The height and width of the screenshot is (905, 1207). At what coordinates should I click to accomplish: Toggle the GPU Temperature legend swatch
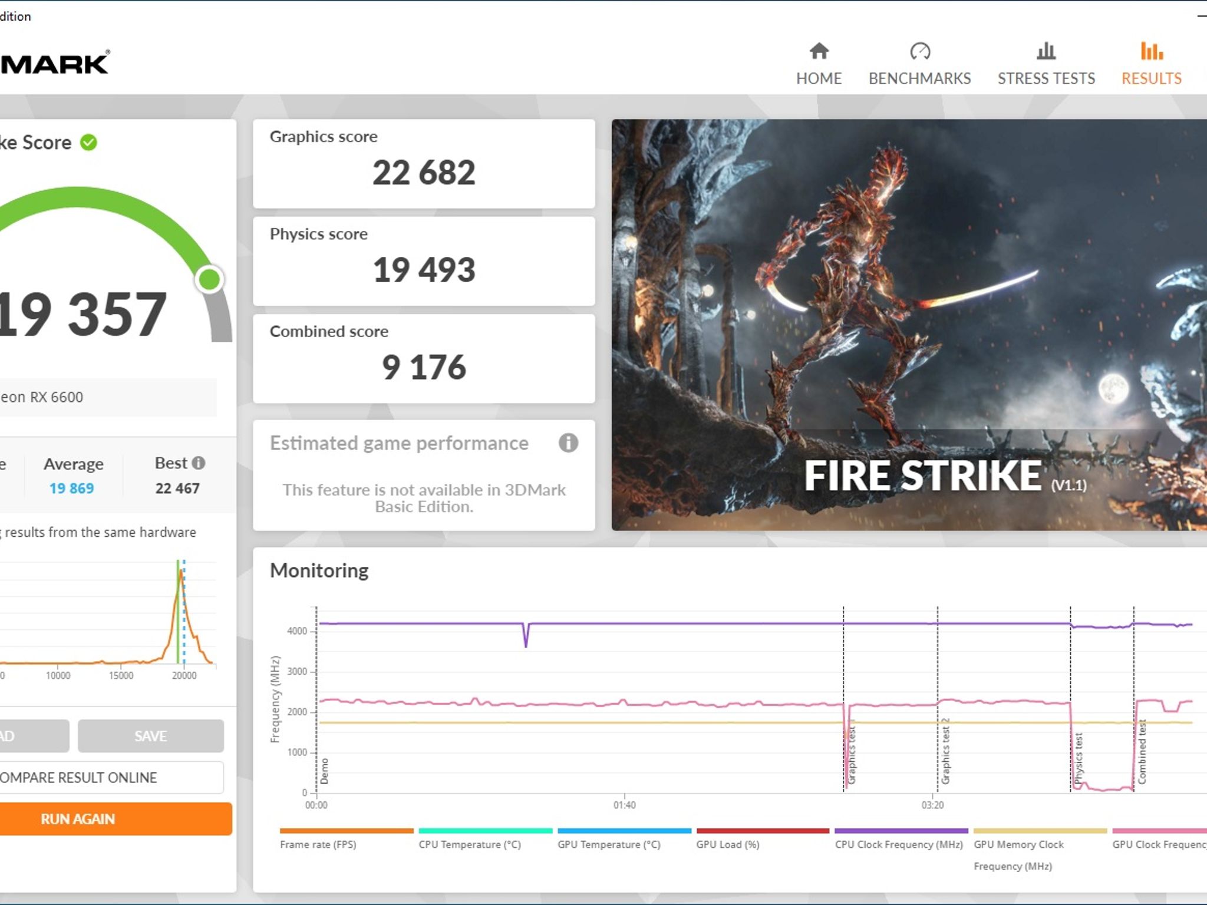624,831
